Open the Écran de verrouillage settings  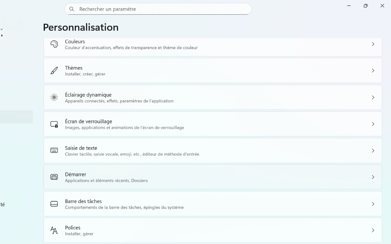(212, 124)
